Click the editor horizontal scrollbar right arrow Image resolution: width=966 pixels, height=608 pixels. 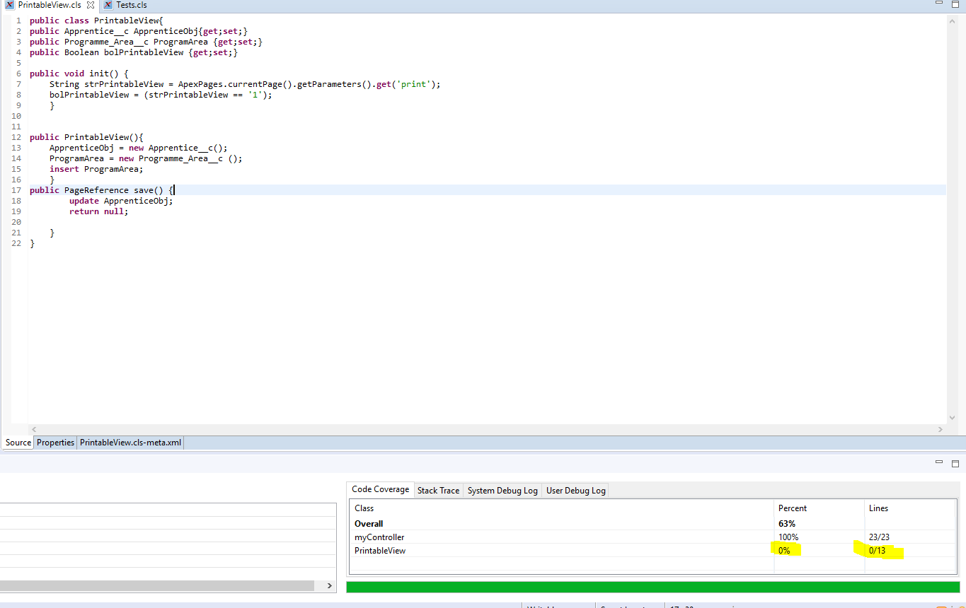click(941, 429)
